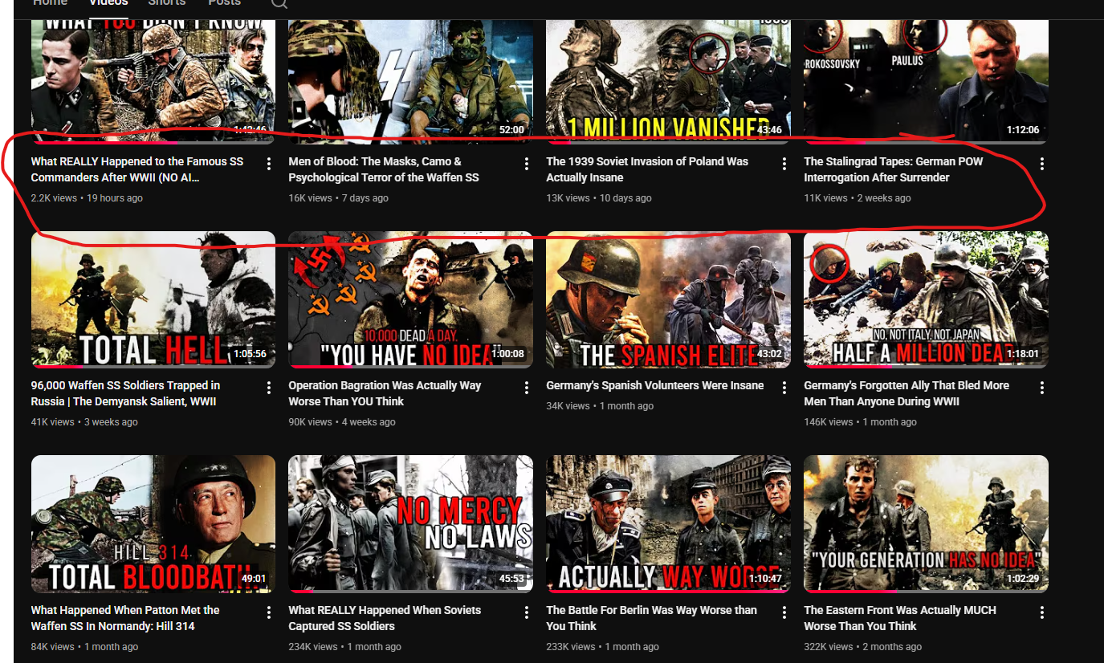Open three-dot menu for Men of Blood video
1104x663 pixels.
click(x=527, y=164)
